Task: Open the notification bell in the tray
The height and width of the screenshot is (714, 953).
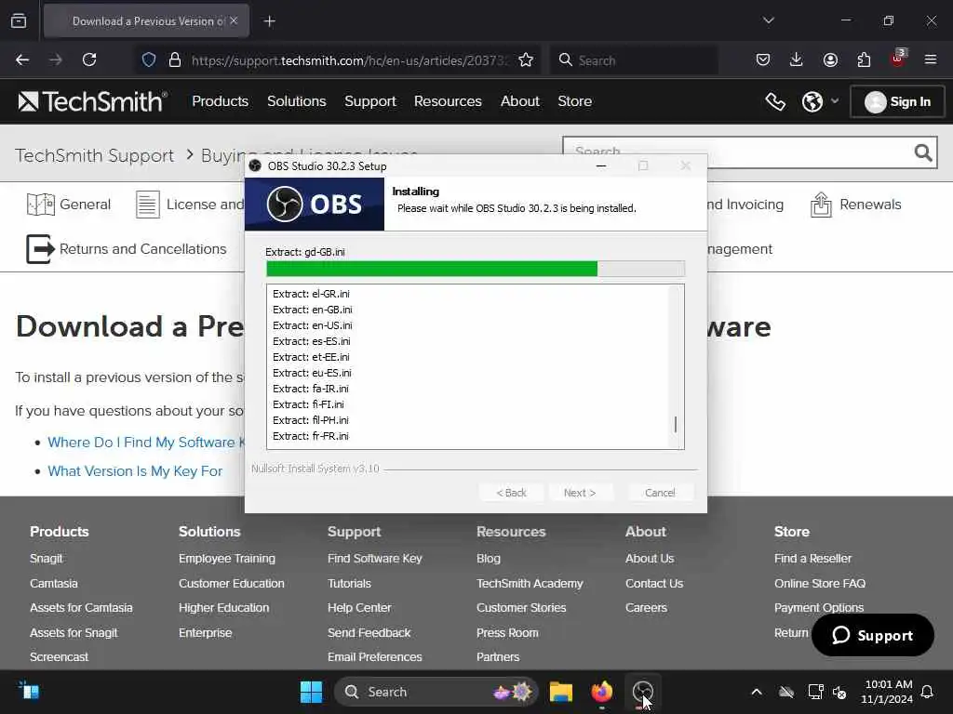Action: 928,692
